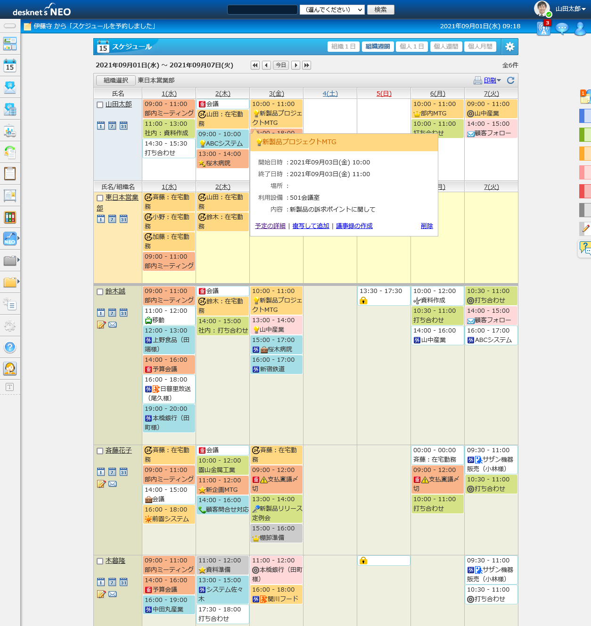Screen dimensions: 591x626
Task: Click the red color tab on right edge
Action: point(584,191)
